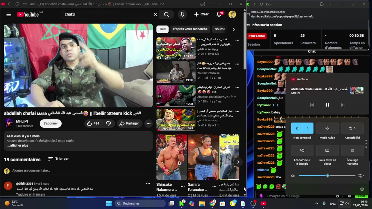The height and width of the screenshot is (209, 372).
Task: Translate comment via Traduire en français
Action: tap(31, 194)
